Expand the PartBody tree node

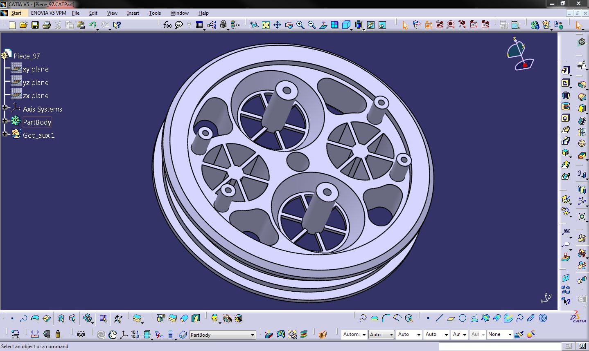click(5, 121)
